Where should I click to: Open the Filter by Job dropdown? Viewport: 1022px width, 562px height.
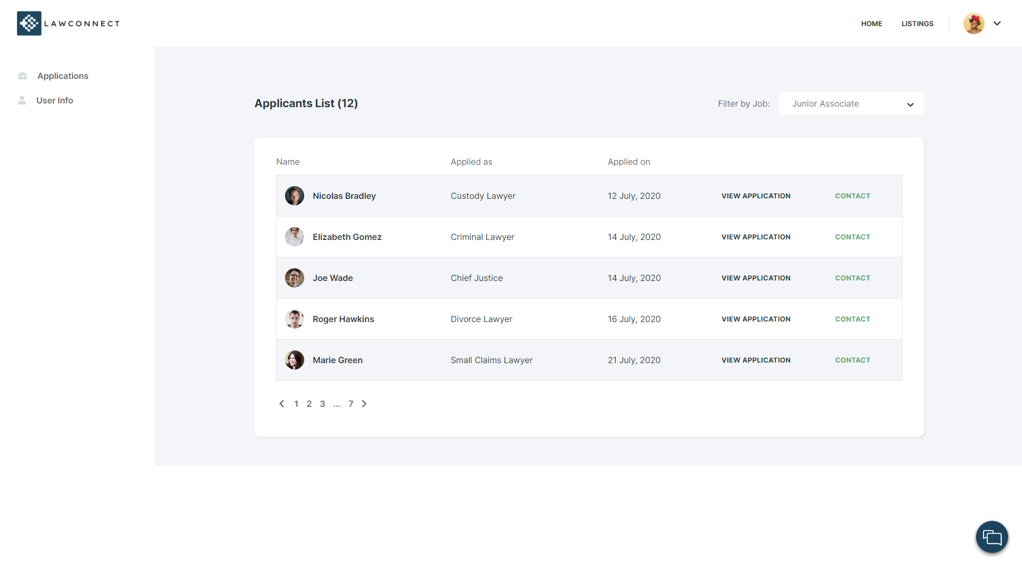(851, 103)
